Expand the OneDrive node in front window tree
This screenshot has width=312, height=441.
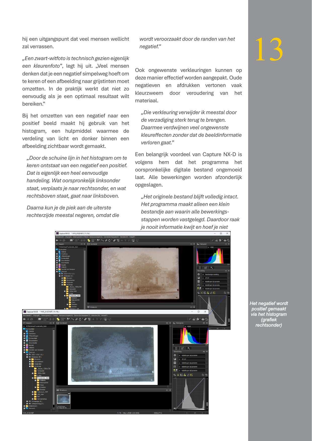[x=24, y=333]
